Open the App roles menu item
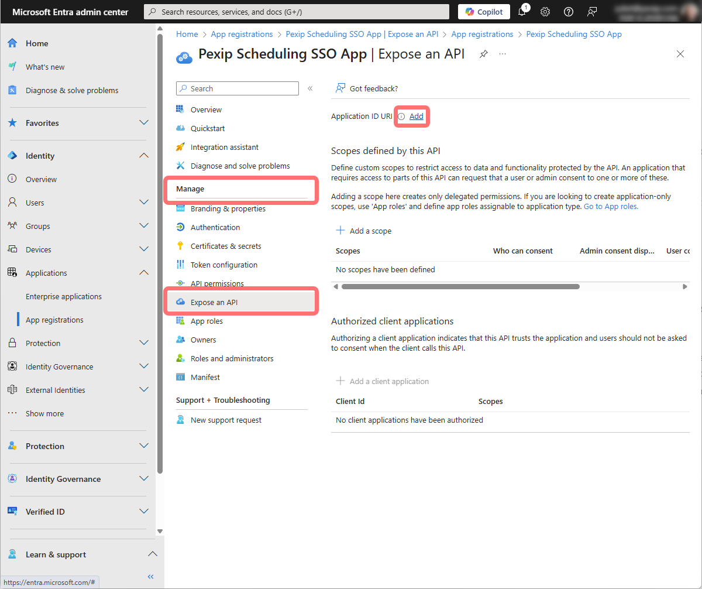The image size is (702, 589). point(207,321)
